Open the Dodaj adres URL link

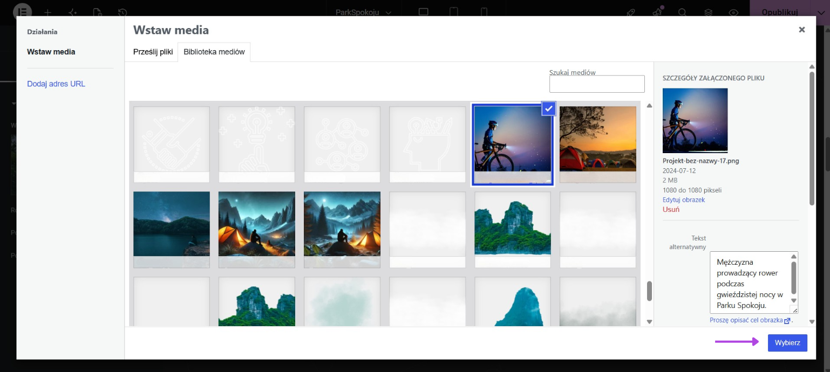56,84
